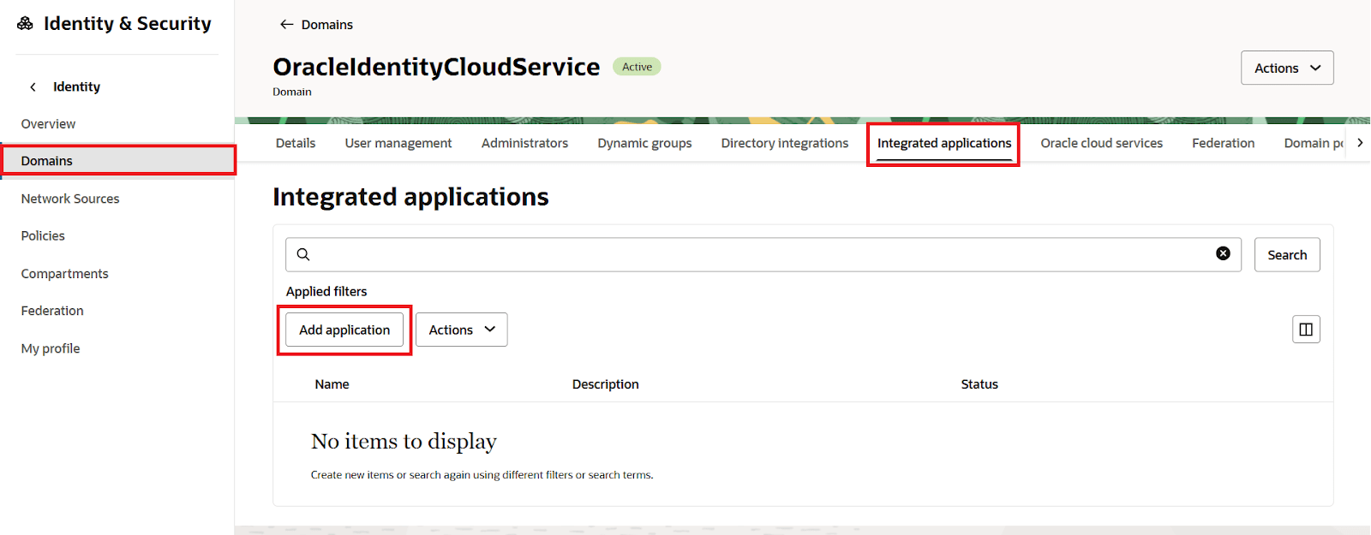Select Domains in the sidebar
Image resolution: width=1371 pixels, height=535 pixels.
(x=119, y=161)
